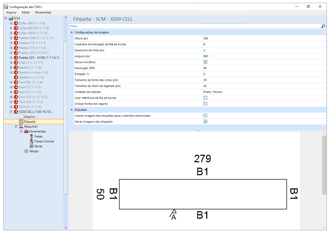Image resolution: width=331 pixels, height=236 pixels.
Task: Click the tree panel scroll down arrow
Action: coord(66,228)
